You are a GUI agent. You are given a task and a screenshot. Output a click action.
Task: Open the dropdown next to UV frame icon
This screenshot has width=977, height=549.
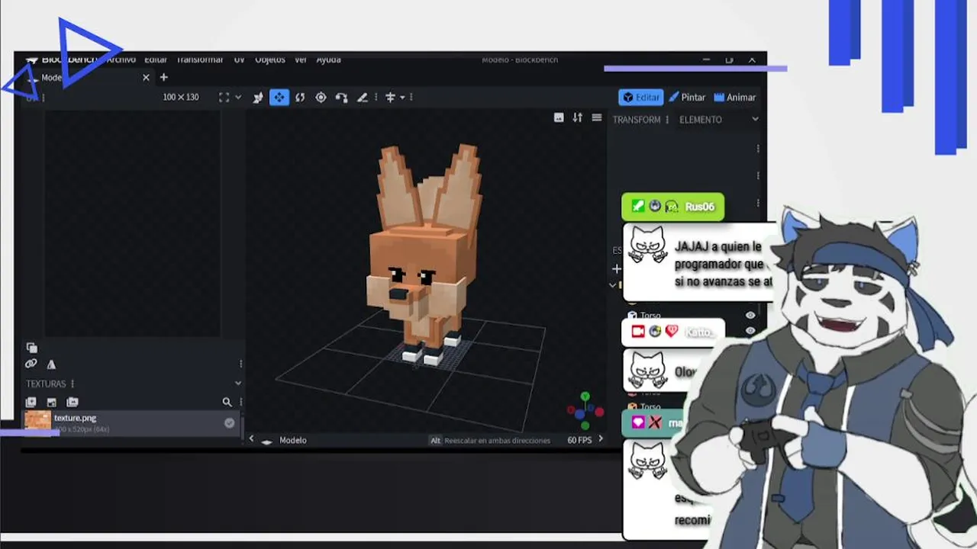[x=238, y=98]
